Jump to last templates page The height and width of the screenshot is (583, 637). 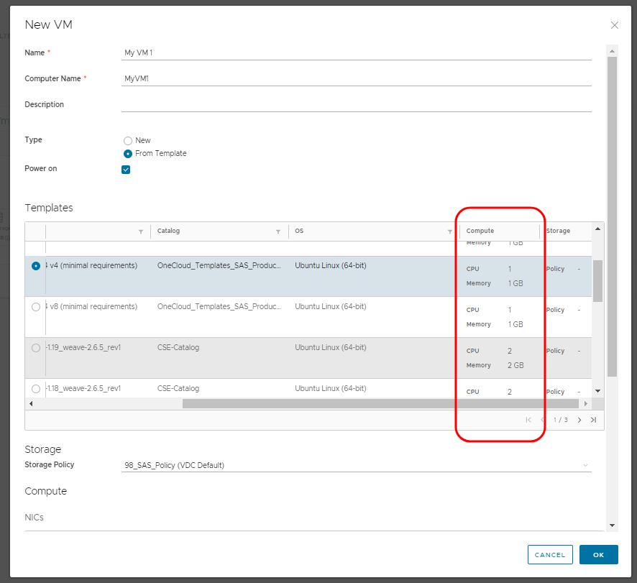point(593,420)
